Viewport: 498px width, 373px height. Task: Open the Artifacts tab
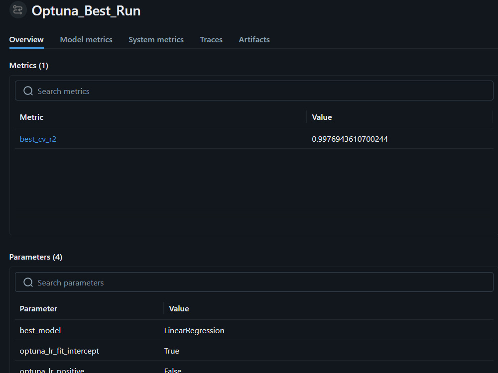pos(254,40)
